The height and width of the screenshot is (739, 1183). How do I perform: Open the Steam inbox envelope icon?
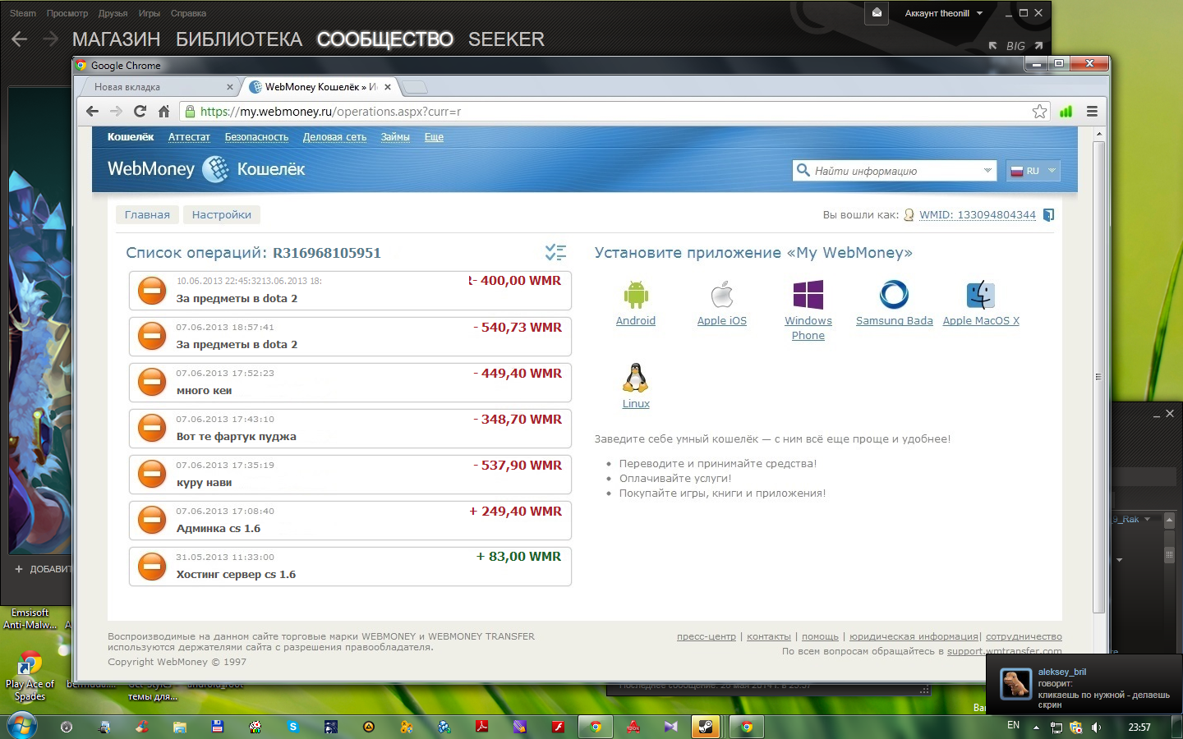tap(877, 13)
